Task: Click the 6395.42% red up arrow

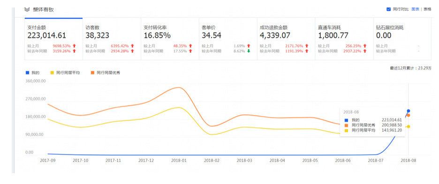Action: (x=132, y=45)
